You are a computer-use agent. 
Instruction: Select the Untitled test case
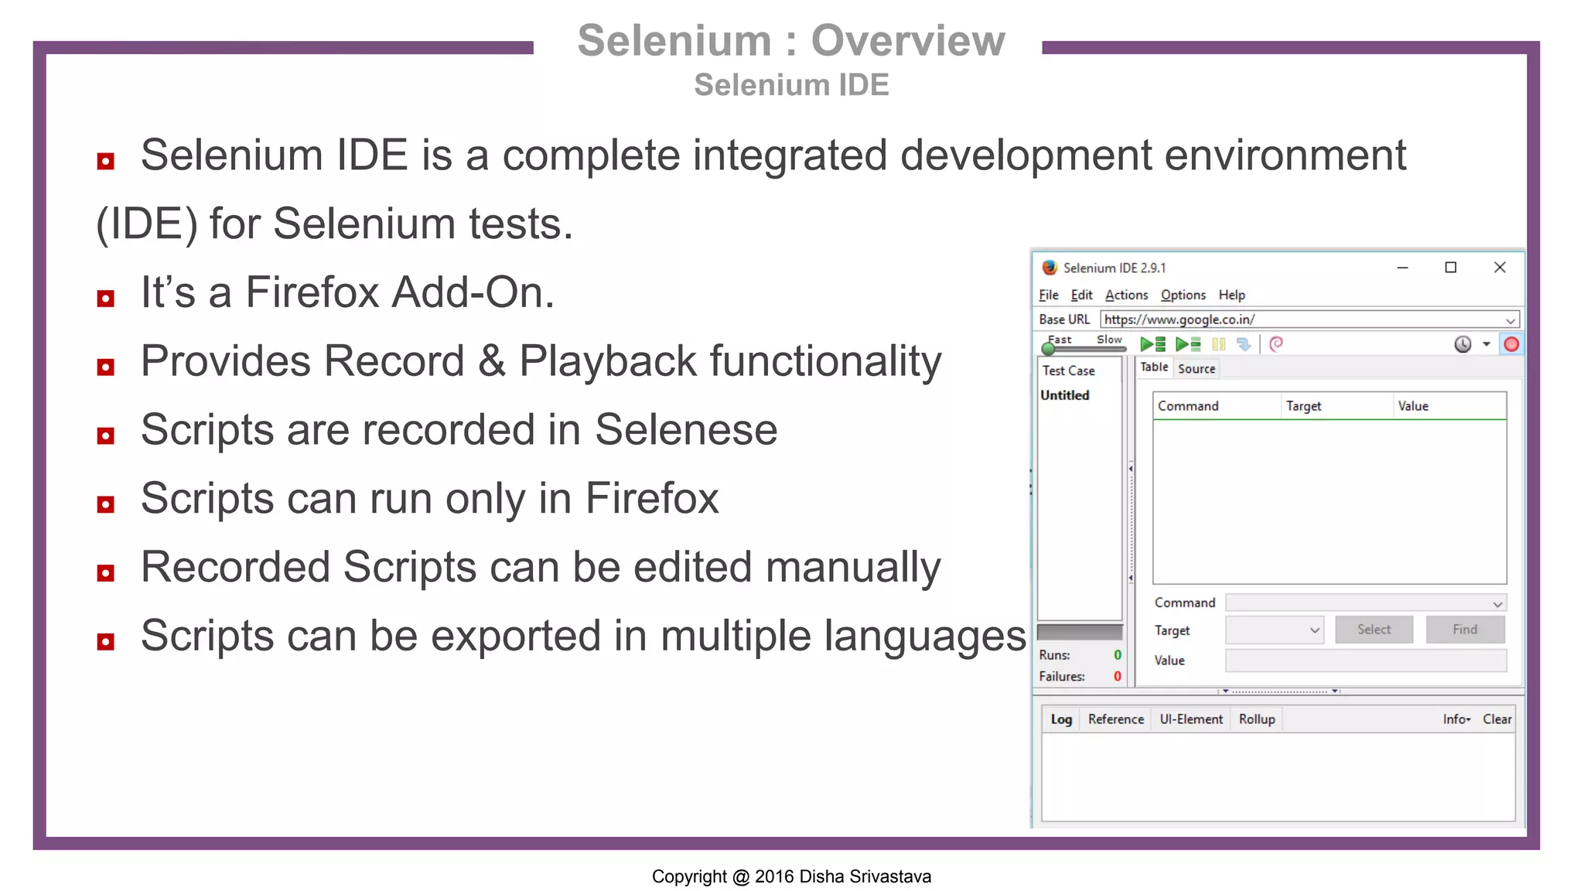pos(1065,395)
